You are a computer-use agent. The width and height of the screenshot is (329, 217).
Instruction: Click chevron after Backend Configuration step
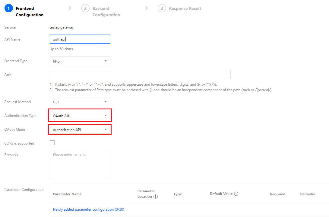[147, 8]
